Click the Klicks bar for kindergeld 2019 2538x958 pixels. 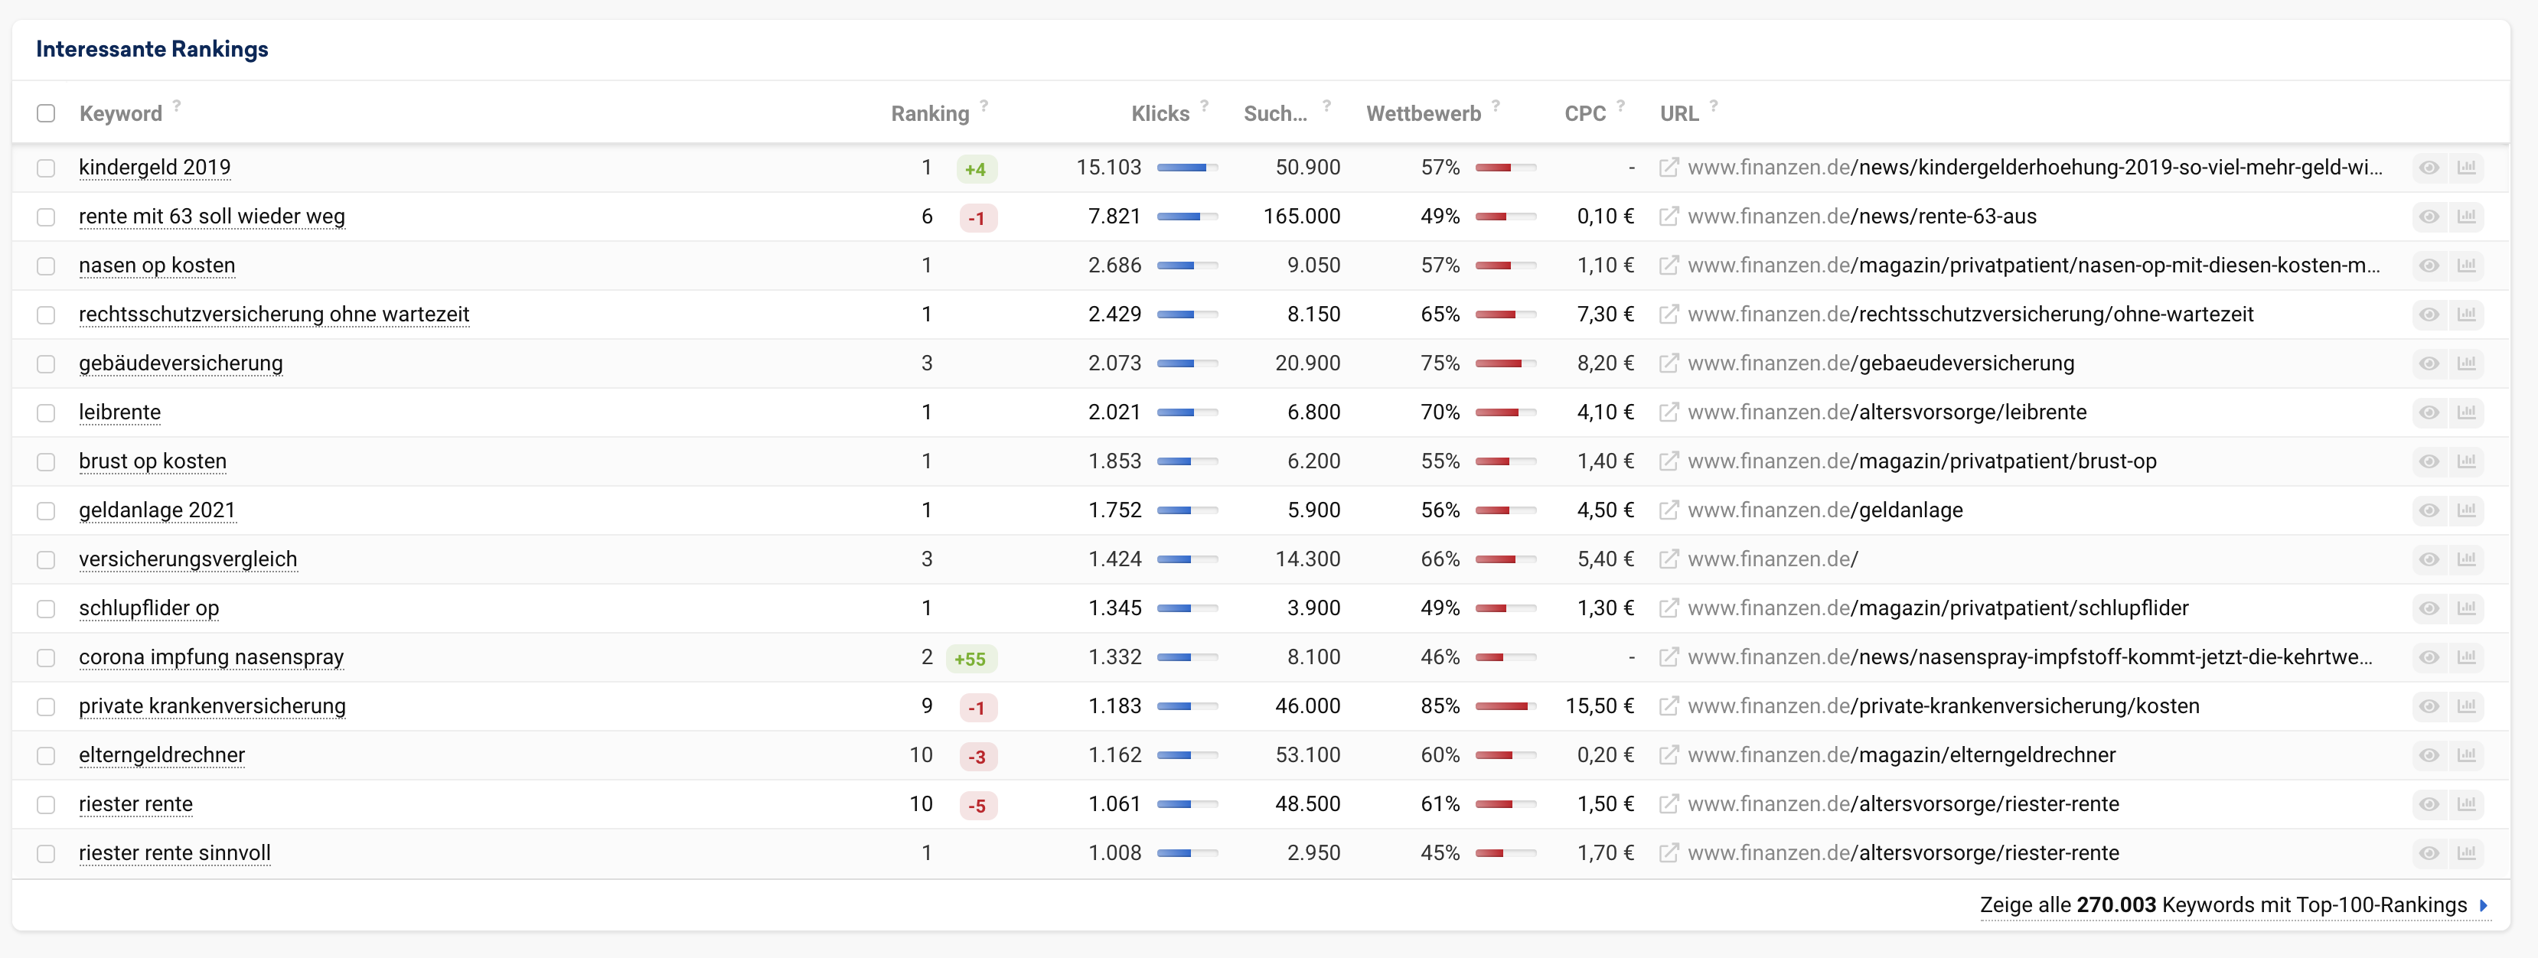[x=1187, y=168]
